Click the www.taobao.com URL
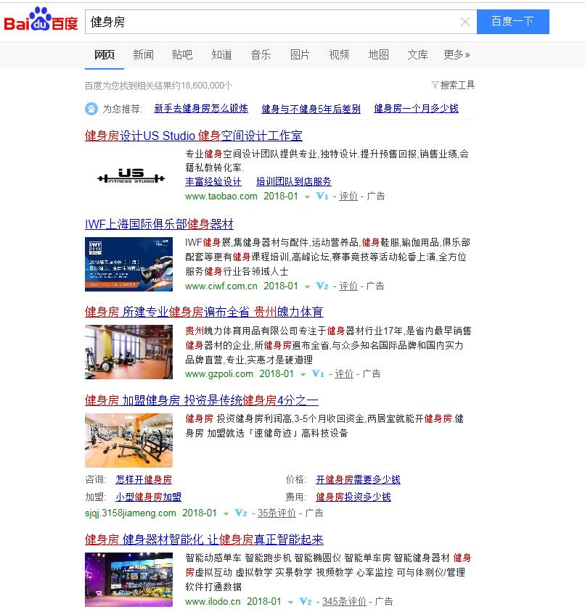This screenshot has width=585, height=612. [221, 196]
